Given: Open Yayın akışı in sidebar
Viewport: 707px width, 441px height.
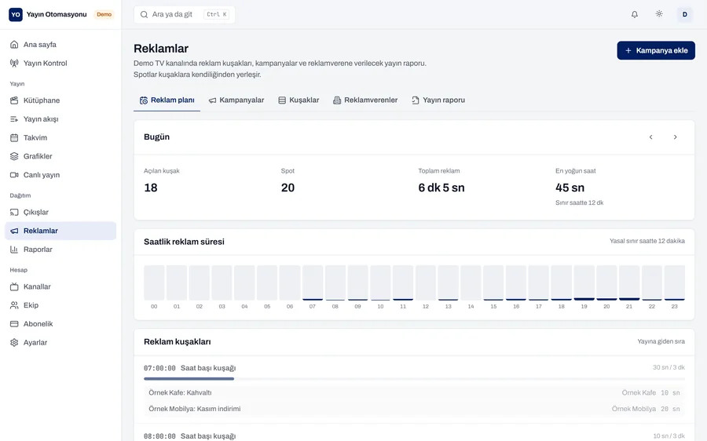Looking at the screenshot, I should (x=60, y=119).
